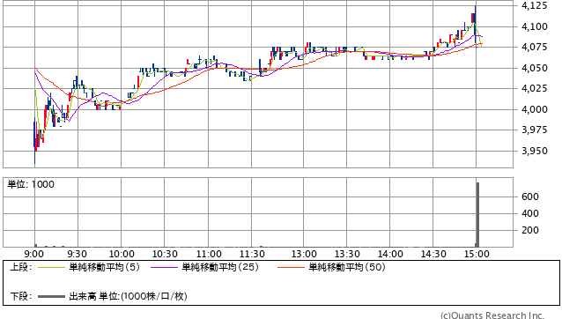Click the 14:00 time axis label
Image resolution: width=562 pixels, height=319 pixels.
(390, 254)
